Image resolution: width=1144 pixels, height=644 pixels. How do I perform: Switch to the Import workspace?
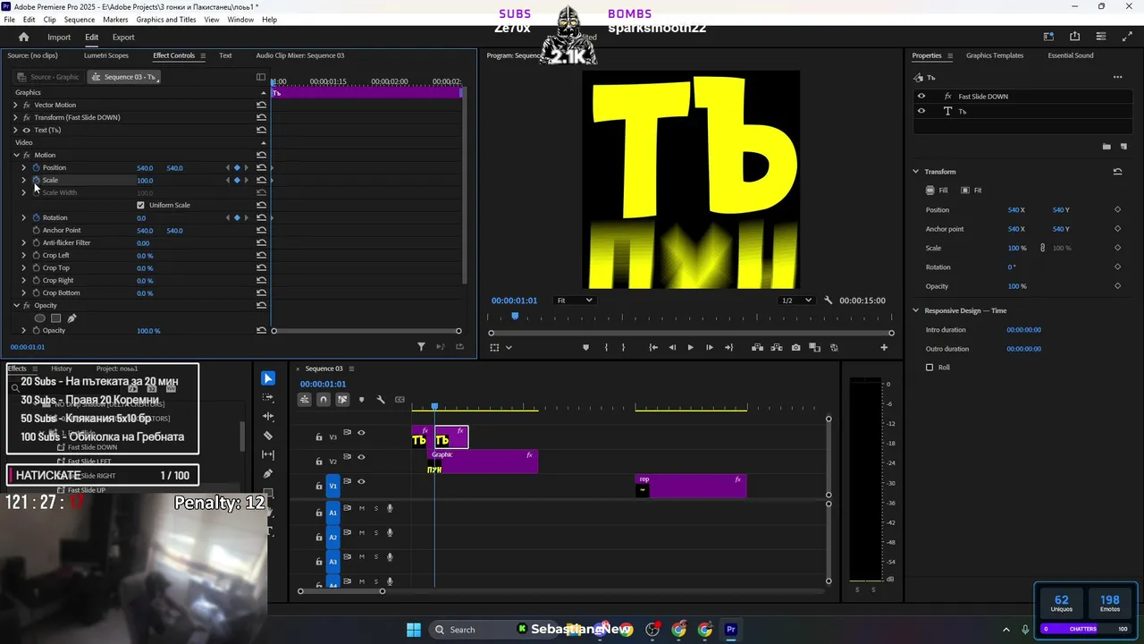click(x=59, y=38)
